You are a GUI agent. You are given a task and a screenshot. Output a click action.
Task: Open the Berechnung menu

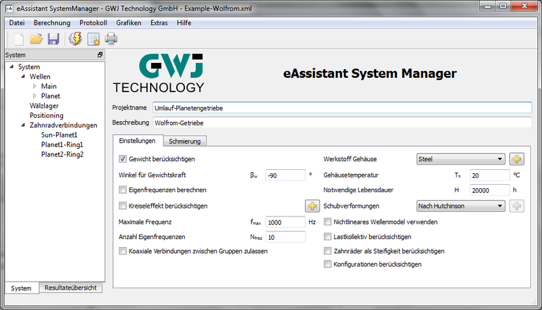51,22
